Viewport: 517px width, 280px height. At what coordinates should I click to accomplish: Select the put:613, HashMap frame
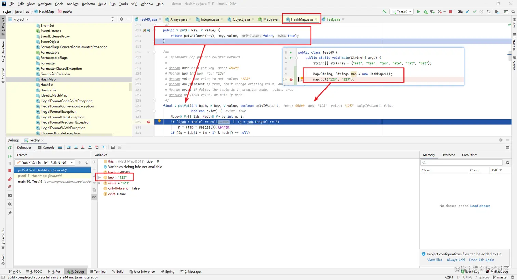tap(52, 175)
